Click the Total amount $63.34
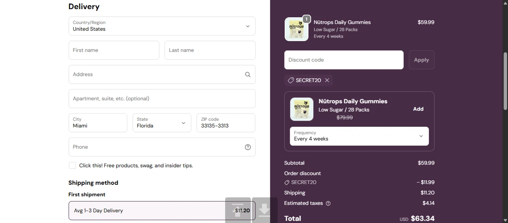Screen dimensions: 508x223 coord(423,219)
